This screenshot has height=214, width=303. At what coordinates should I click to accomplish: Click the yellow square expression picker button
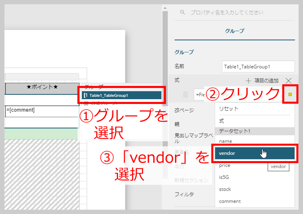pos(290,94)
